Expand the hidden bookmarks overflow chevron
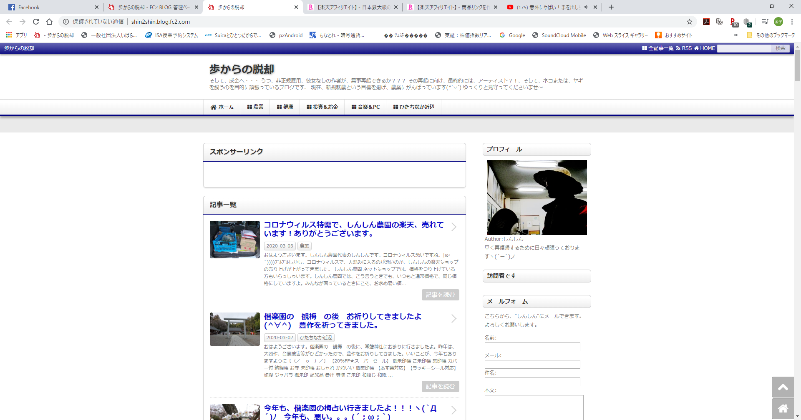This screenshot has width=801, height=420. [x=736, y=35]
